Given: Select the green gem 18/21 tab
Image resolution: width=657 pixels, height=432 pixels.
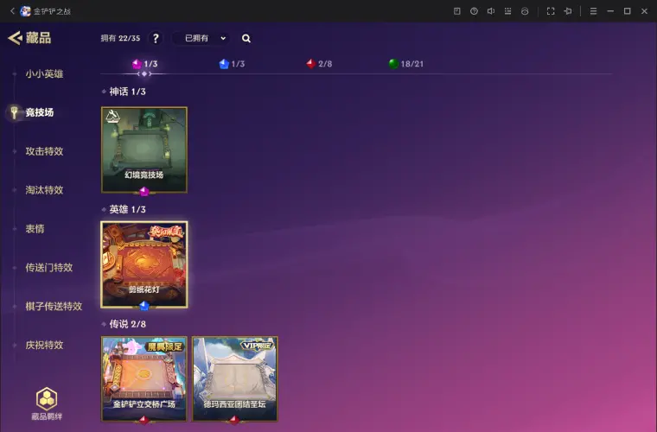Looking at the screenshot, I should tap(406, 64).
